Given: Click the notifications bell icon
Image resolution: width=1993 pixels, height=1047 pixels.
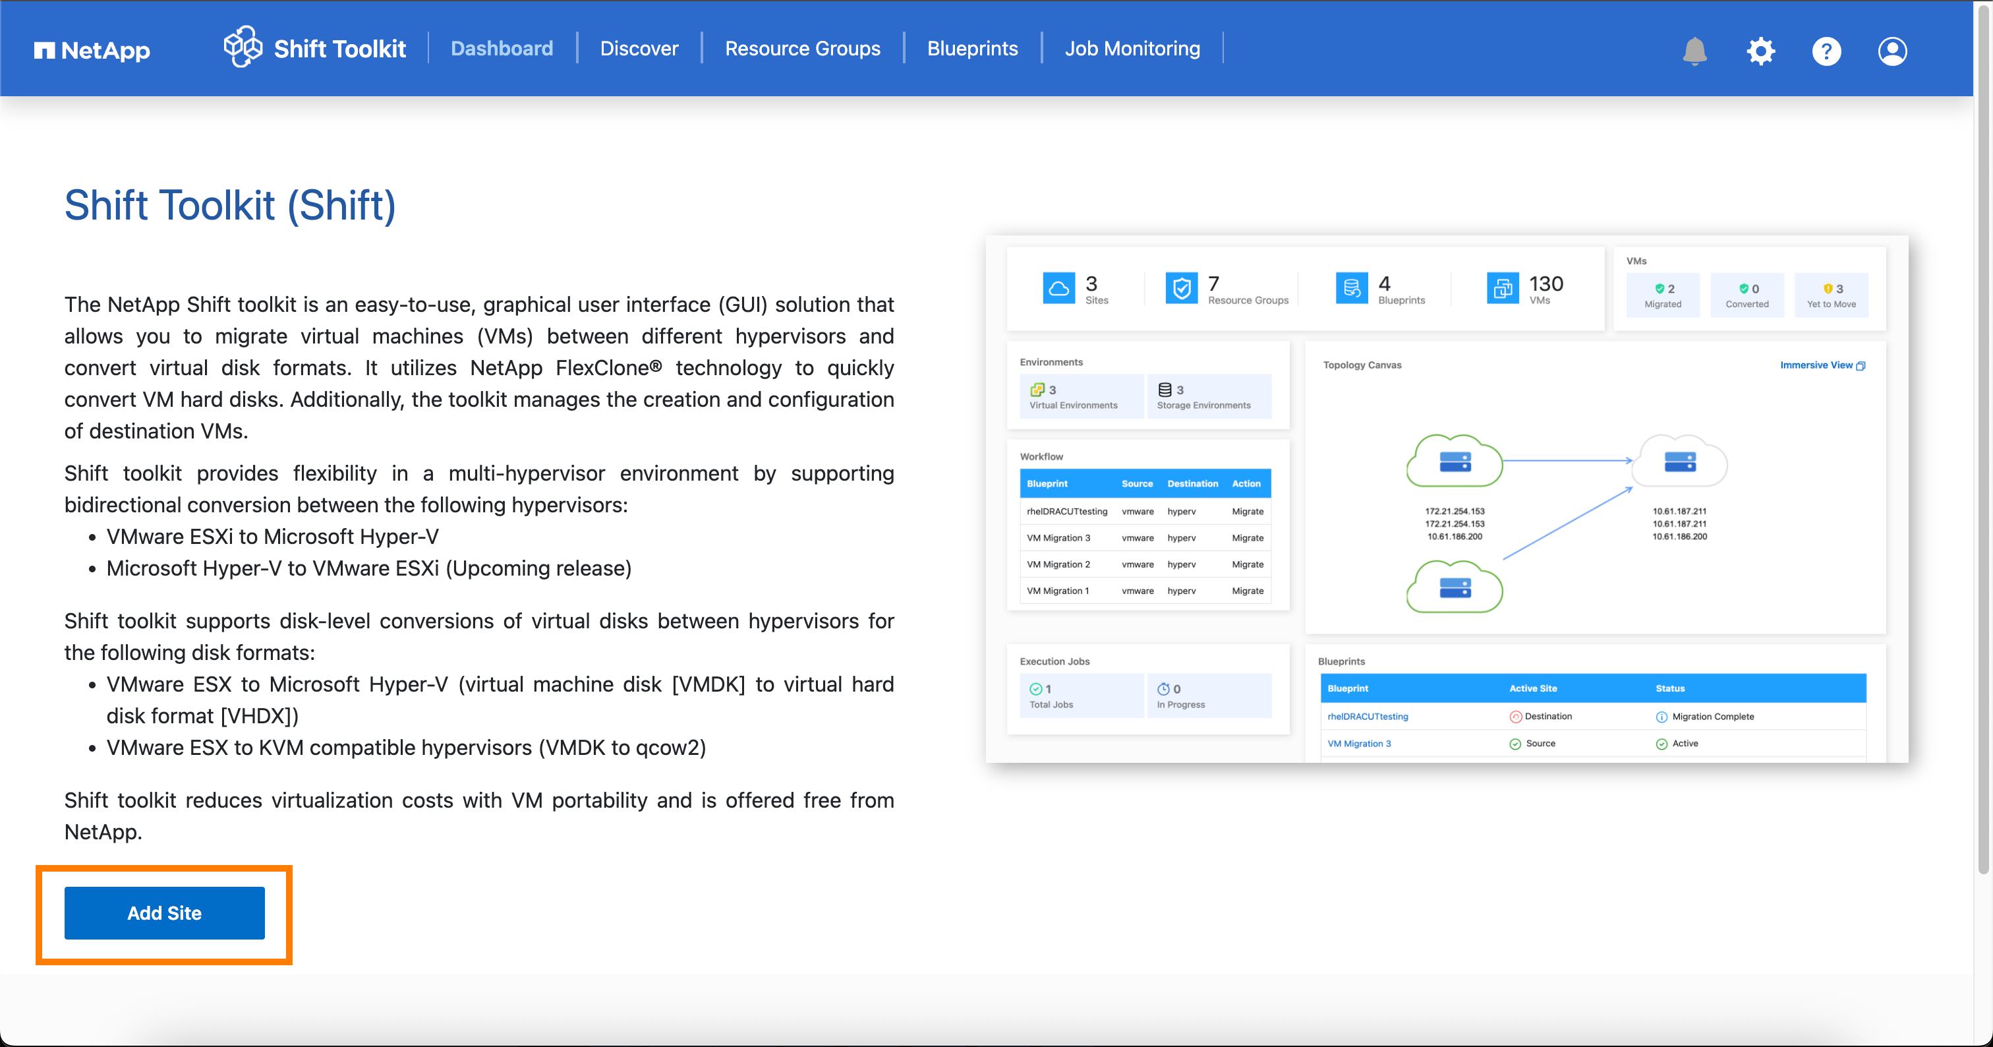Looking at the screenshot, I should [x=1694, y=51].
